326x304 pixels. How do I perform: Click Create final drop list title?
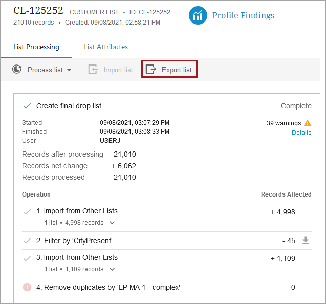(69, 106)
